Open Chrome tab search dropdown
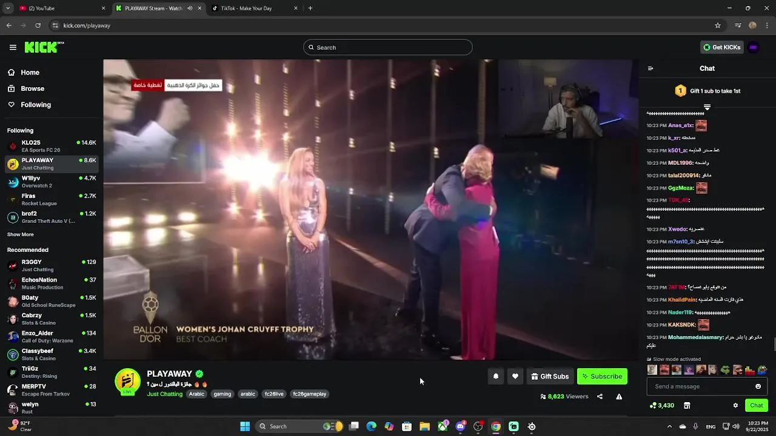The image size is (776, 436). (8, 8)
